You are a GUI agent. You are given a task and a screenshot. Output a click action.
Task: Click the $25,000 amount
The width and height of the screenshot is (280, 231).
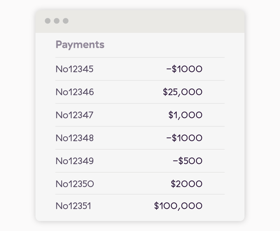183,92
